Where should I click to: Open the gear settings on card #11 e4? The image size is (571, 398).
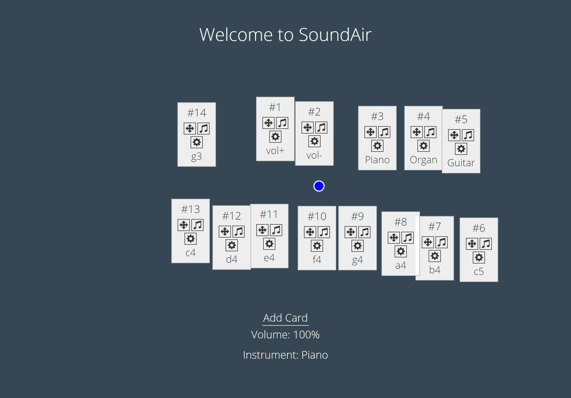[x=269, y=244]
